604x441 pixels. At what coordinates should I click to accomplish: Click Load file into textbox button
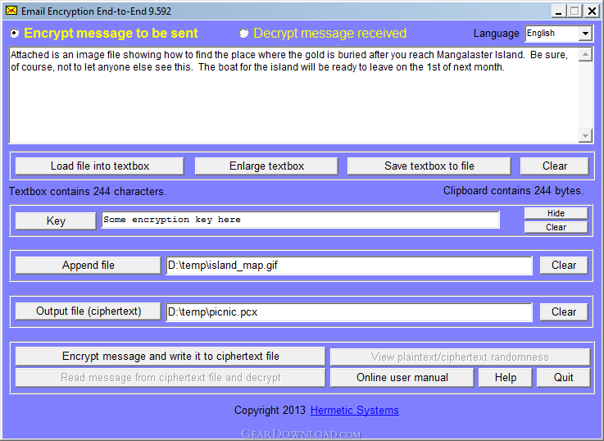coord(100,166)
